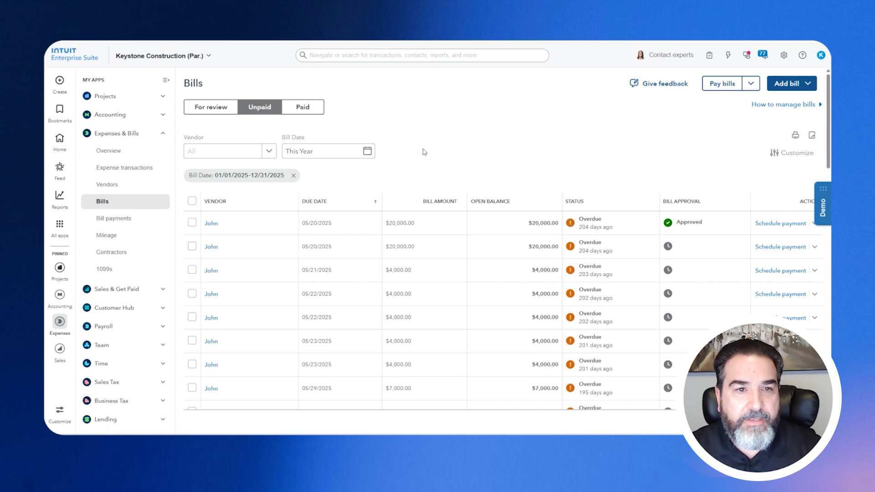
Task: Select the pinned Accounting shortcut icon
Action: pos(59,294)
